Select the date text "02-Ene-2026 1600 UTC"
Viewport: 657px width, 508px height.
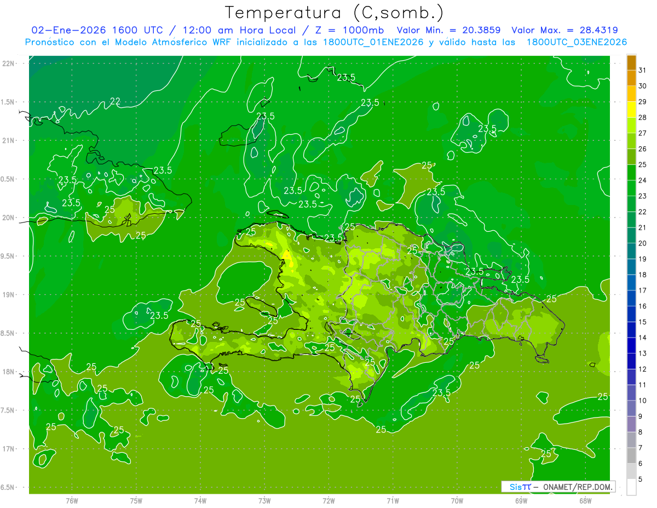(x=97, y=30)
